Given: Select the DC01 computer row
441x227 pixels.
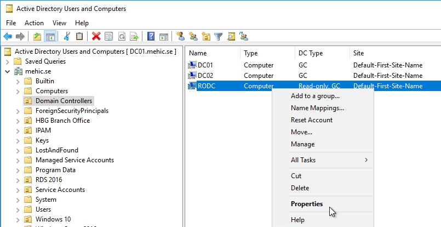Looking at the screenshot, I should [205, 65].
